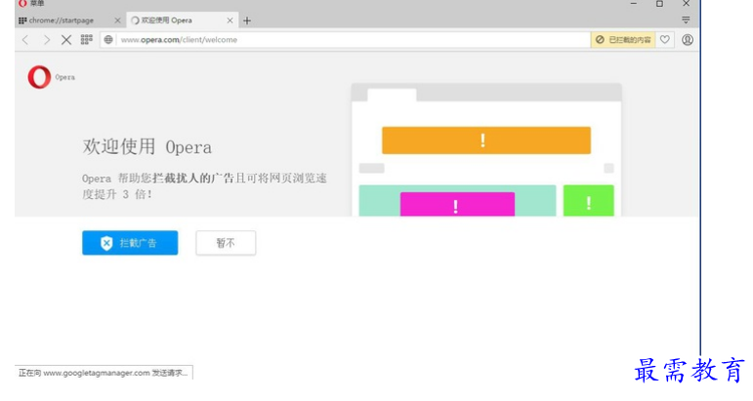Go forward with the forward arrow

46,40
